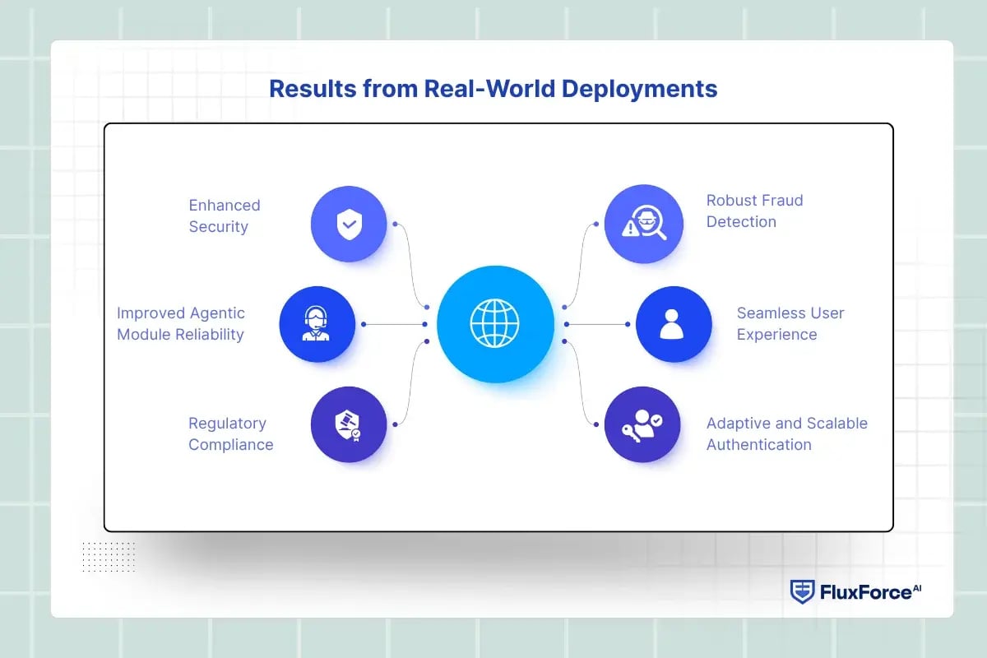Click connector dot beside Seamless User icon

[x=628, y=324]
